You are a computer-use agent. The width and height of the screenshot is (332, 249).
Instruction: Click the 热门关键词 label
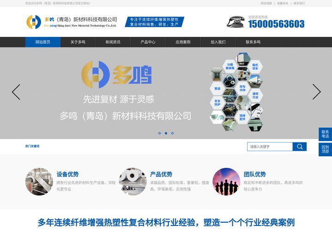[x=32, y=146]
